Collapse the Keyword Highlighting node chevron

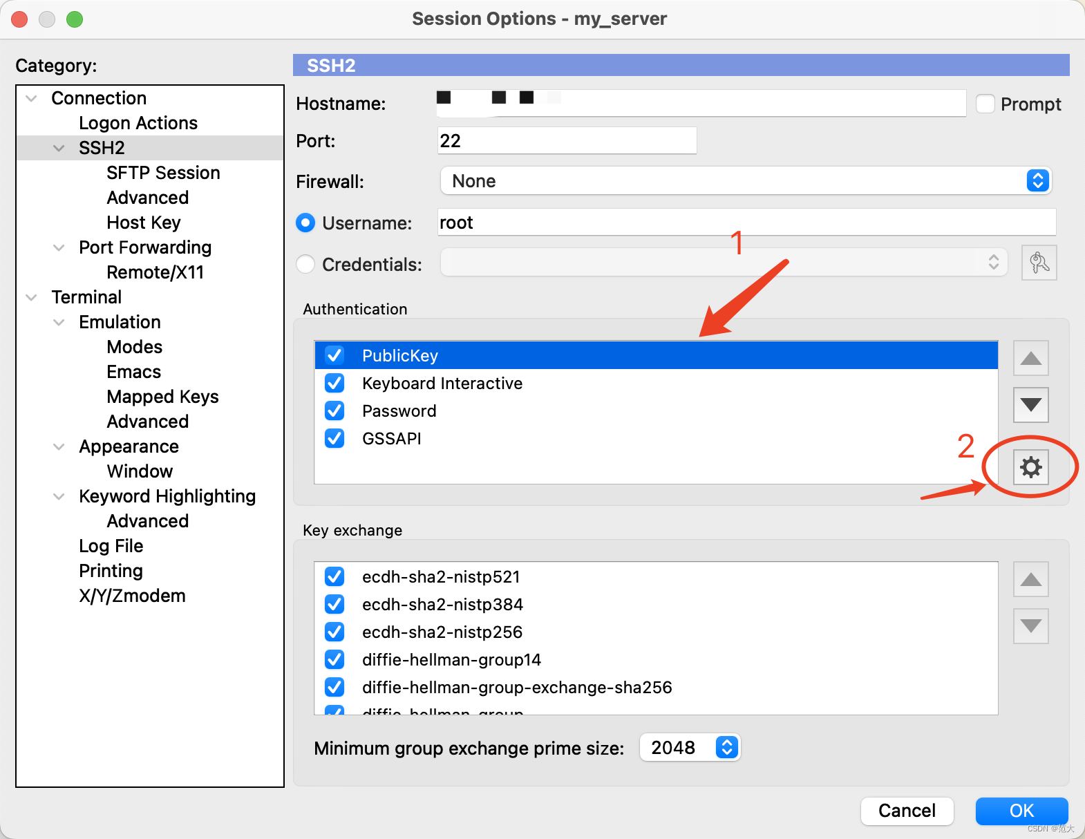[x=59, y=496]
